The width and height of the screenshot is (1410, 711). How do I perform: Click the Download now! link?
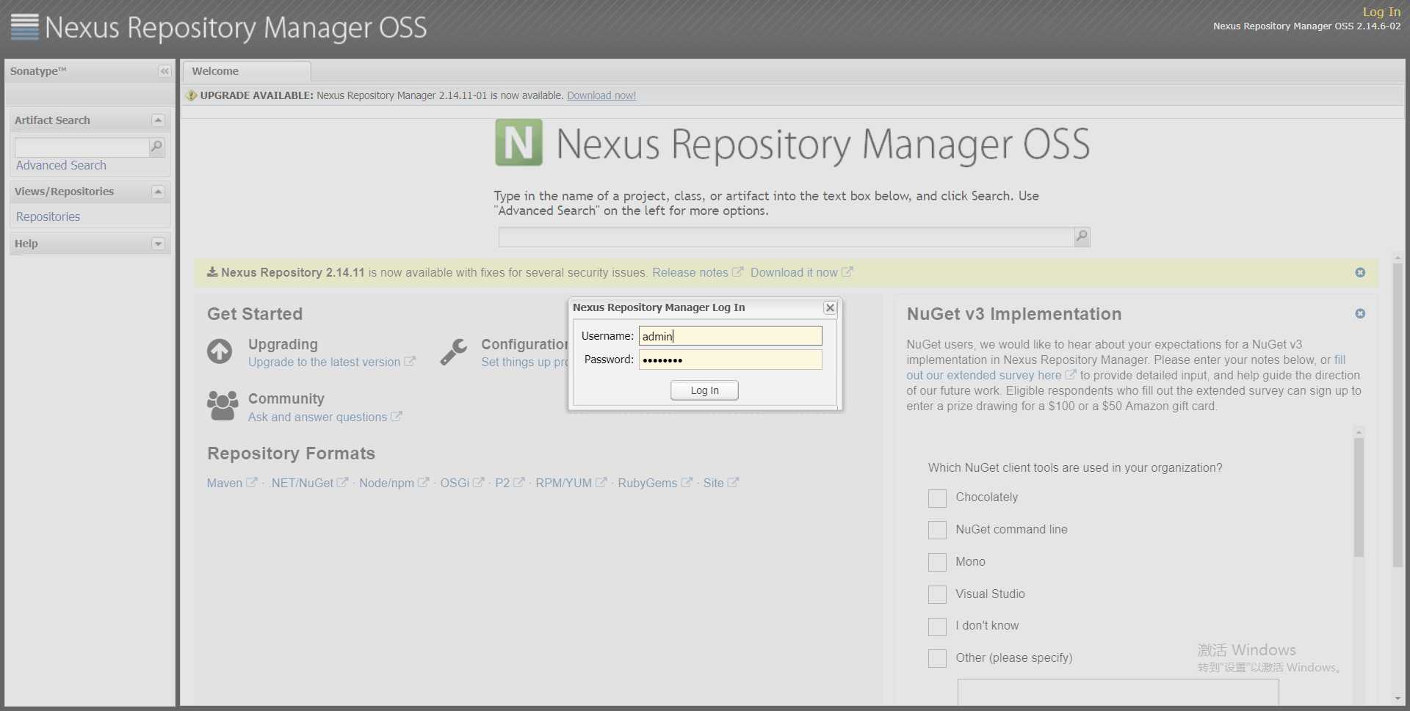[601, 95]
